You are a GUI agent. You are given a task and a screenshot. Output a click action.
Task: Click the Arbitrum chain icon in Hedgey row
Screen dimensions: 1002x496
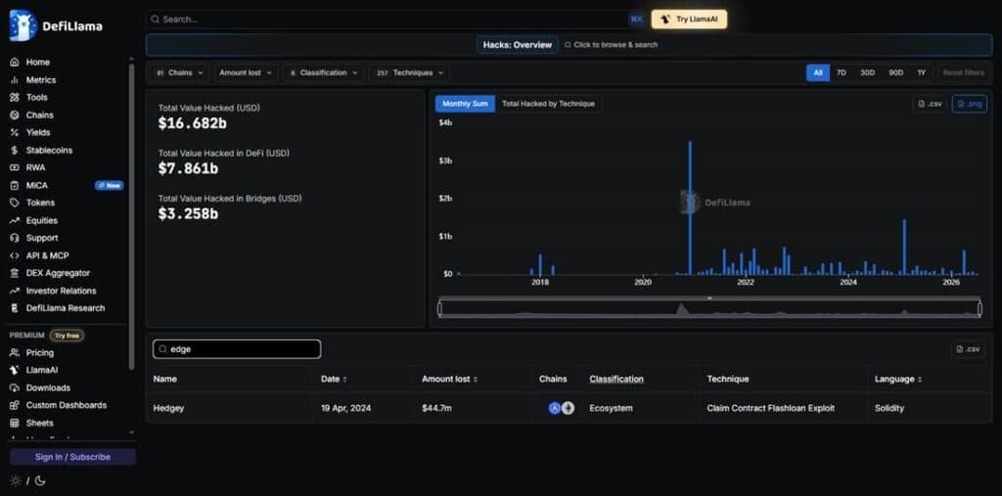[x=555, y=408]
